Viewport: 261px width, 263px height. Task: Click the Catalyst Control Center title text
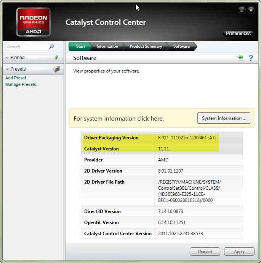click(106, 22)
